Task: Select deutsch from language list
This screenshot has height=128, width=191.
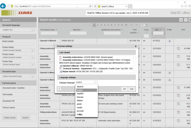Action: [87, 87]
